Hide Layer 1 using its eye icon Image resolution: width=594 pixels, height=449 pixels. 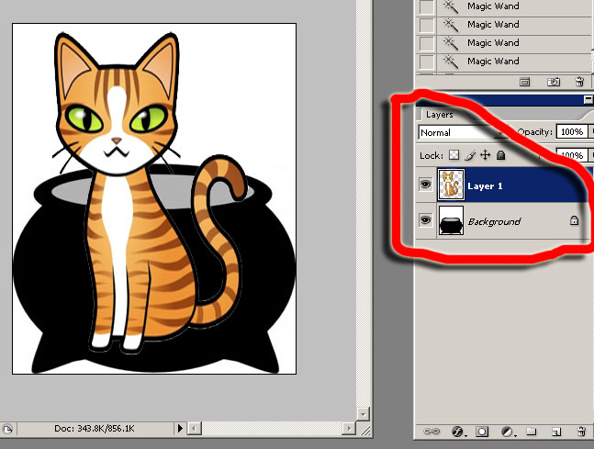pos(425,185)
